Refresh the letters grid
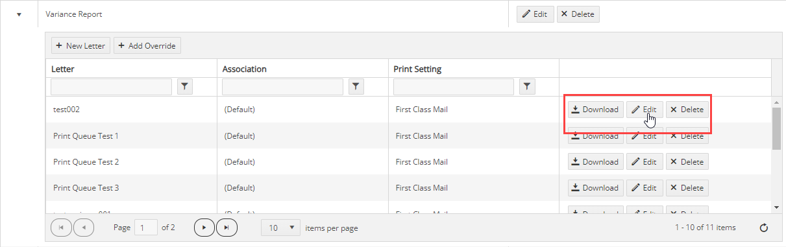 tap(764, 228)
